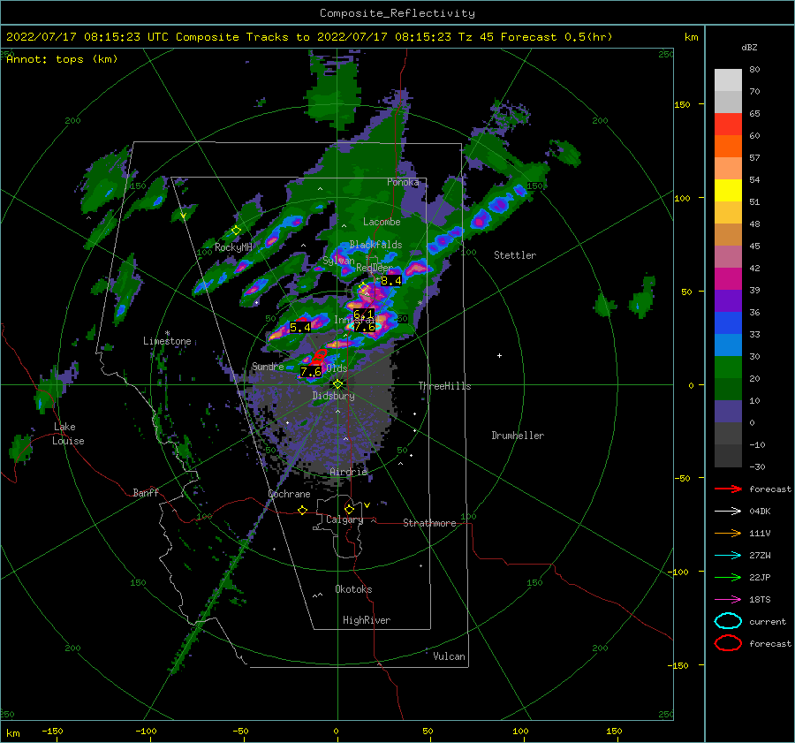The width and height of the screenshot is (795, 743).
Task: Click the yellow diamond marker left of 8.4
Action: [363, 287]
